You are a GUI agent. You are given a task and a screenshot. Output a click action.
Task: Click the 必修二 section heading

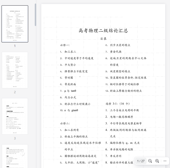pos(65,123)
